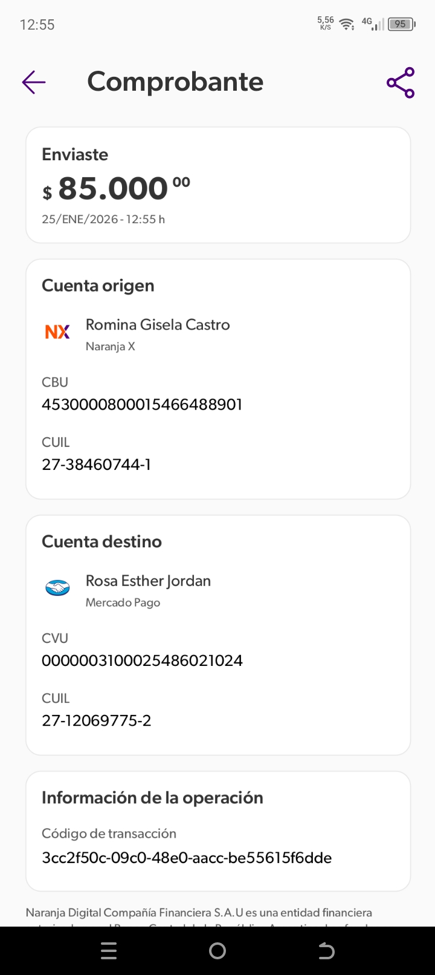Screen dimensions: 435x975
Task: Tap sender name Romina Gisela Castro
Action: pyautogui.click(x=158, y=325)
